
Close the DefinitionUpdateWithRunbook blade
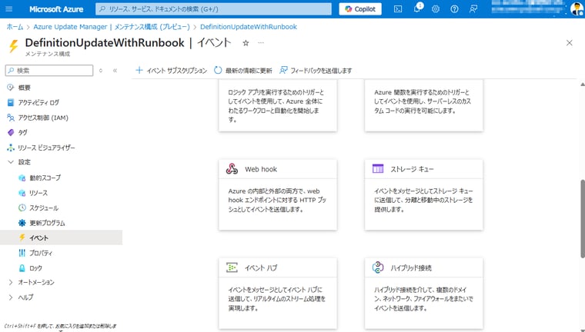point(569,43)
